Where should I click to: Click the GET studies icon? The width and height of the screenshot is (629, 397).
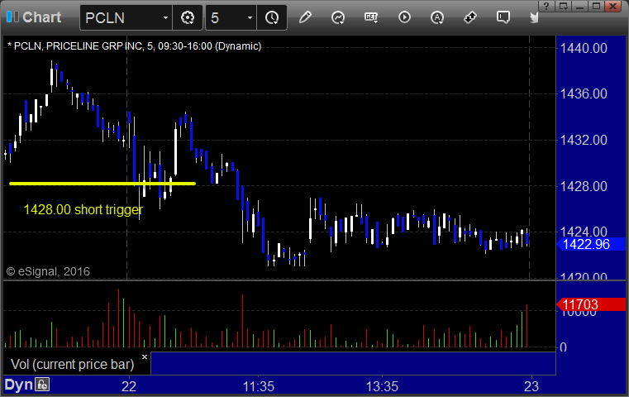(371, 17)
